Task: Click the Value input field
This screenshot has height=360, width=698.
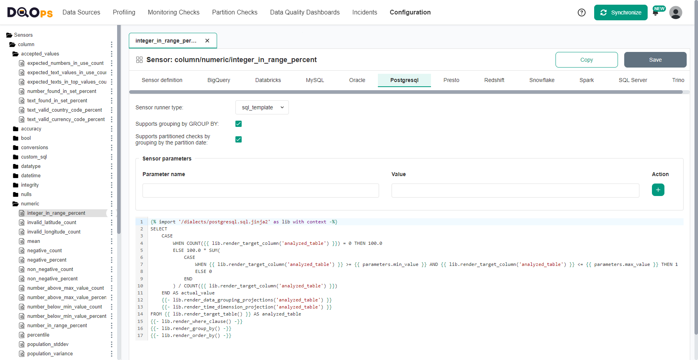Action: point(515,191)
